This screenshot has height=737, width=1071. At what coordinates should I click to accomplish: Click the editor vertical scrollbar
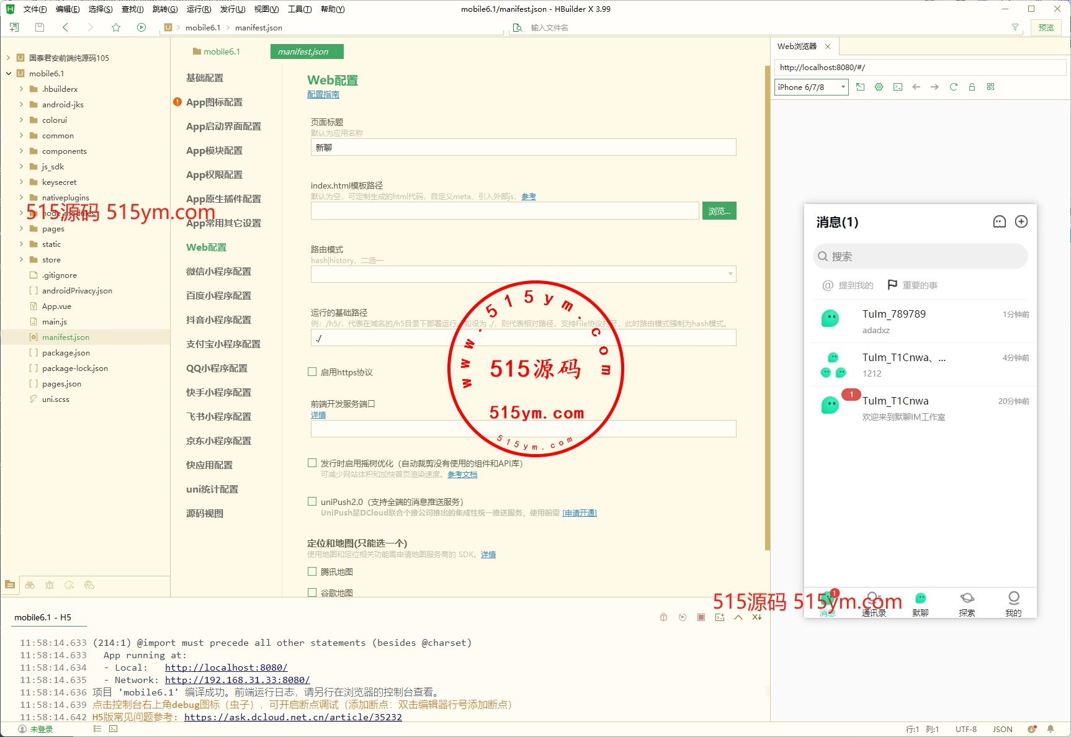tap(767, 310)
